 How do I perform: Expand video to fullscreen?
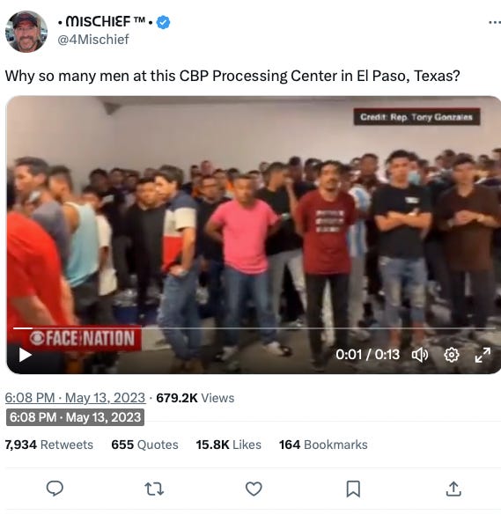click(x=483, y=355)
